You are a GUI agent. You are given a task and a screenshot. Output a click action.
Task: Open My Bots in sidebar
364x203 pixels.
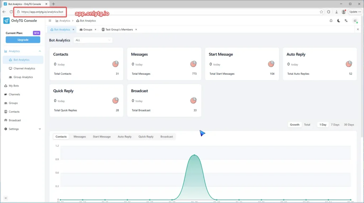click(14, 86)
